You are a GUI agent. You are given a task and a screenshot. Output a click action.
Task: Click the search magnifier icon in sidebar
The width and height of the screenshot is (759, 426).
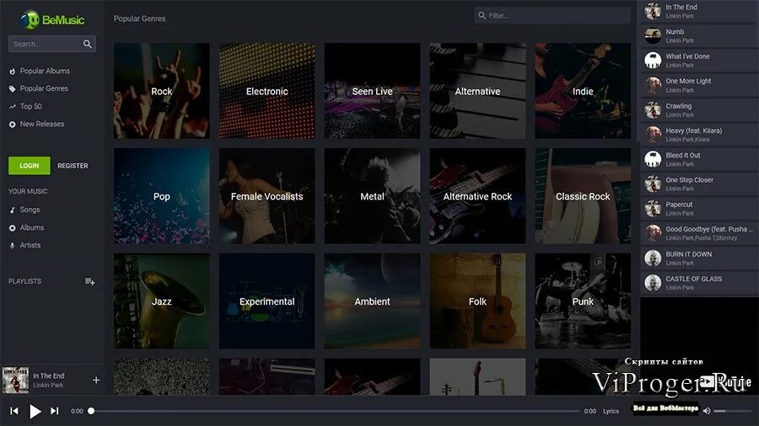tap(87, 44)
